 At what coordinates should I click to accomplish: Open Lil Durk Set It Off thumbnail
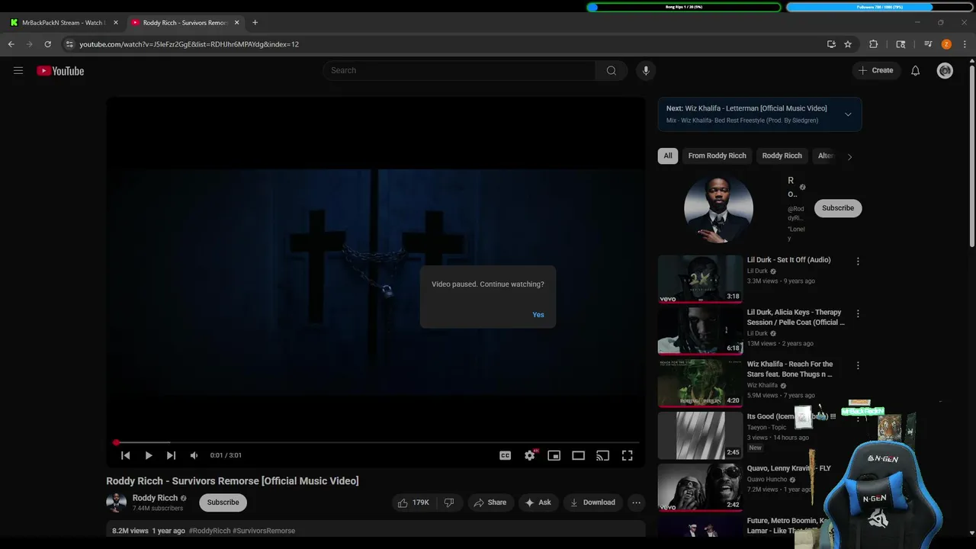pyautogui.click(x=700, y=279)
